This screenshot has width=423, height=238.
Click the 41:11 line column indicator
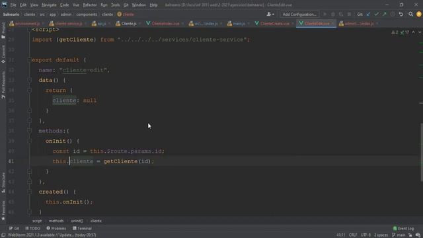pyautogui.click(x=340, y=235)
